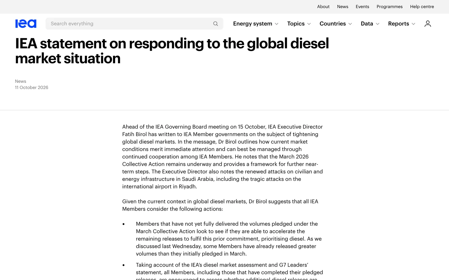
Task: Click the News category label above date
Action: click(x=20, y=81)
